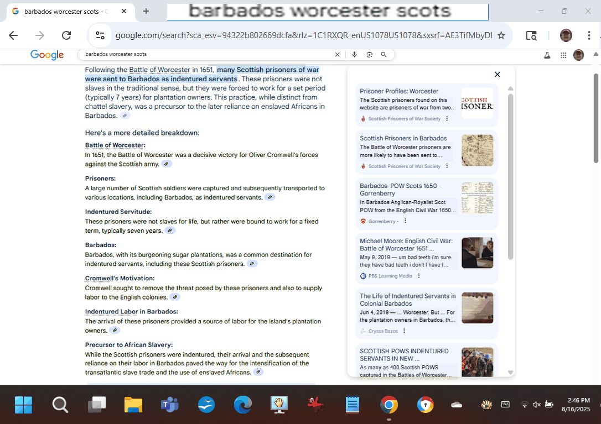601x424 pixels.
Task: Reload the current page
Action: (x=66, y=35)
